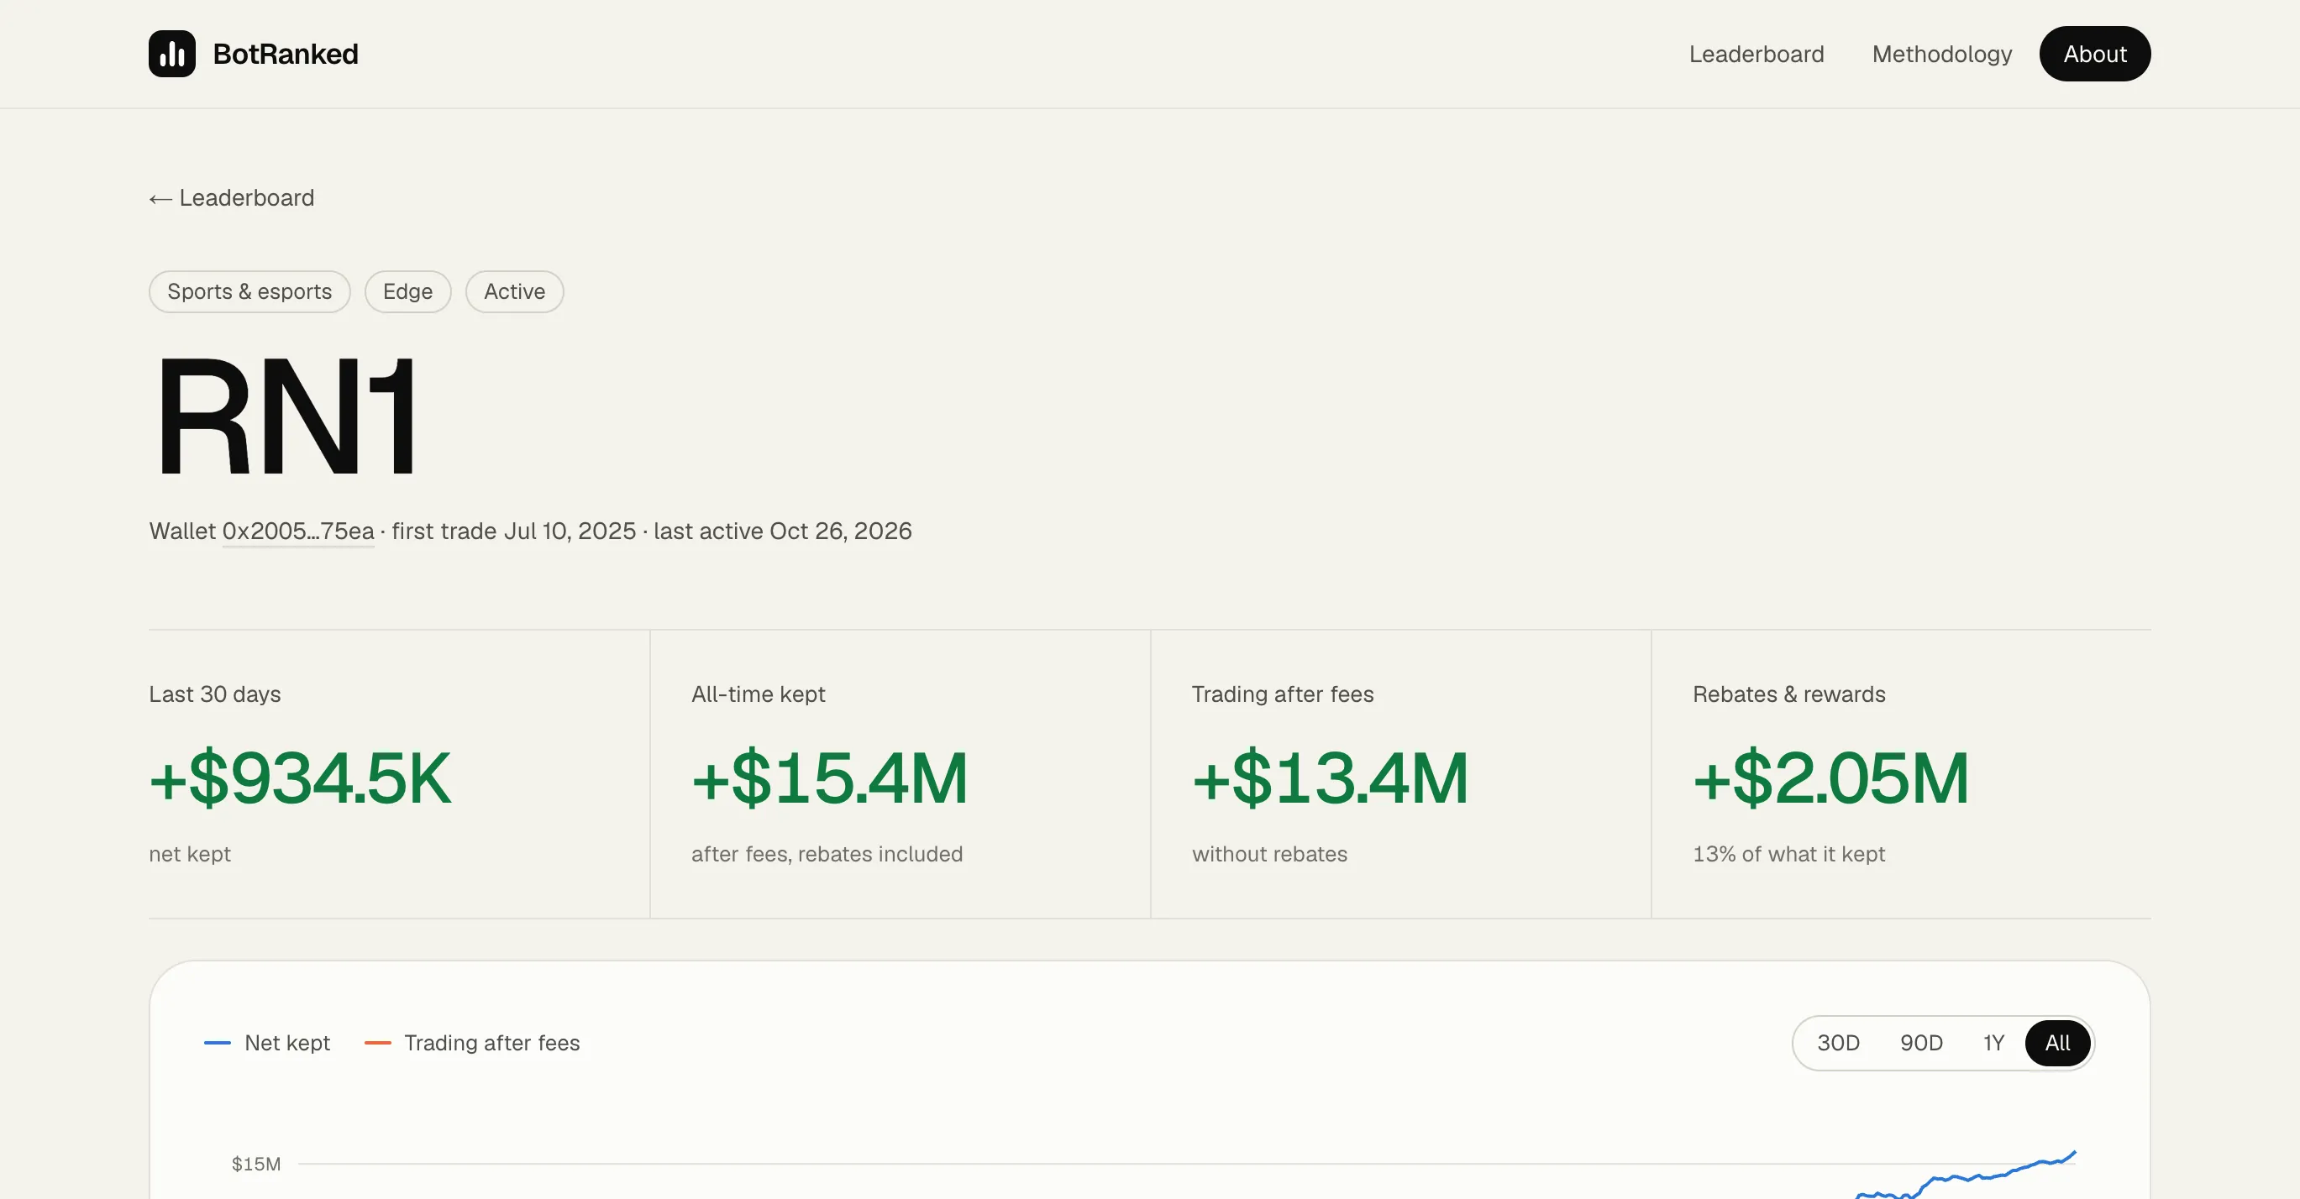Click the BotRanked bar-chart logo icon
Viewport: 2300px width, 1199px height.
click(171, 54)
